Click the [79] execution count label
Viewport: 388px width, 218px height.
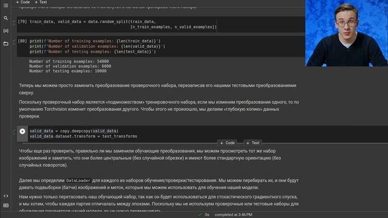(22, 22)
